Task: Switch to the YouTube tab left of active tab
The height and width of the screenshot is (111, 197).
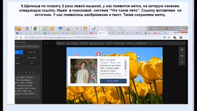Action: click(x=94, y=33)
